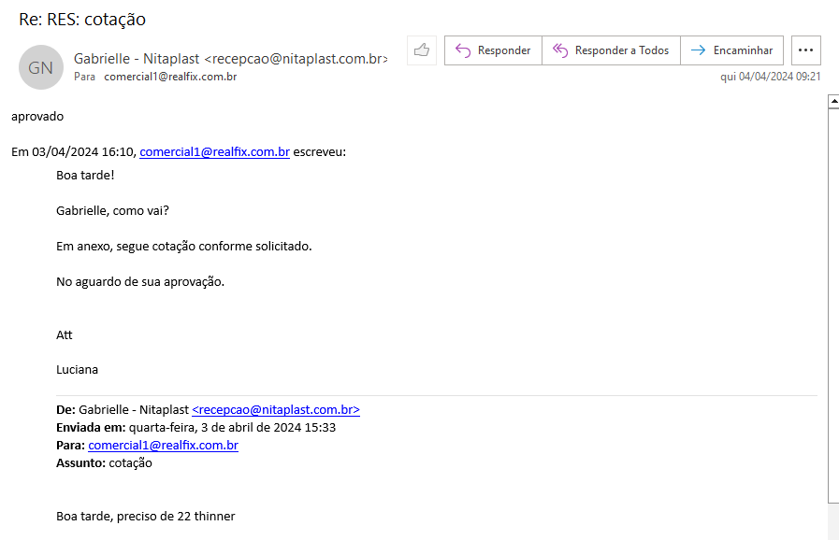This screenshot has height=540, width=839.
Task: Click the comercial1@realfix.com.br link before 'escreveu'
Action: tap(214, 152)
